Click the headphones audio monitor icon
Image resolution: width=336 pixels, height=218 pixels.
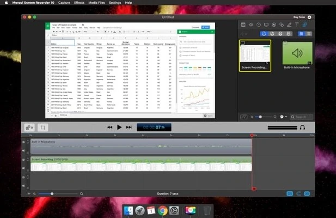click(x=302, y=127)
